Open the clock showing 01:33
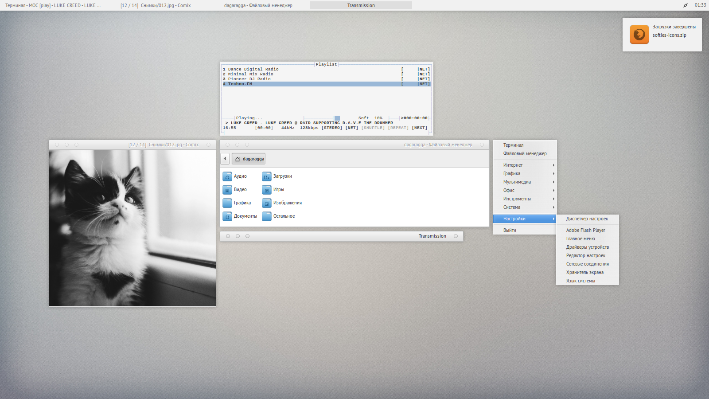 700,5
